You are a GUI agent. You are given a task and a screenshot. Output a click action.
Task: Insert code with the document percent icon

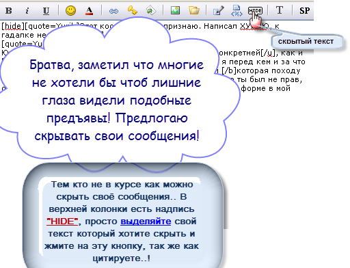237,11
